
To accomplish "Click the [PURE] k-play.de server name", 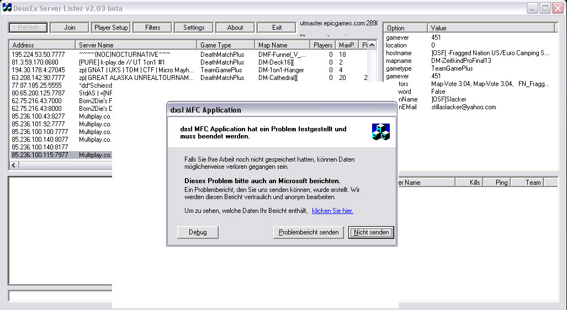I will [122, 62].
